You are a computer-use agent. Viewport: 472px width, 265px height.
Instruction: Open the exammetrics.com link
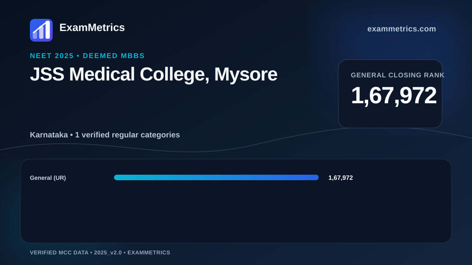(402, 29)
